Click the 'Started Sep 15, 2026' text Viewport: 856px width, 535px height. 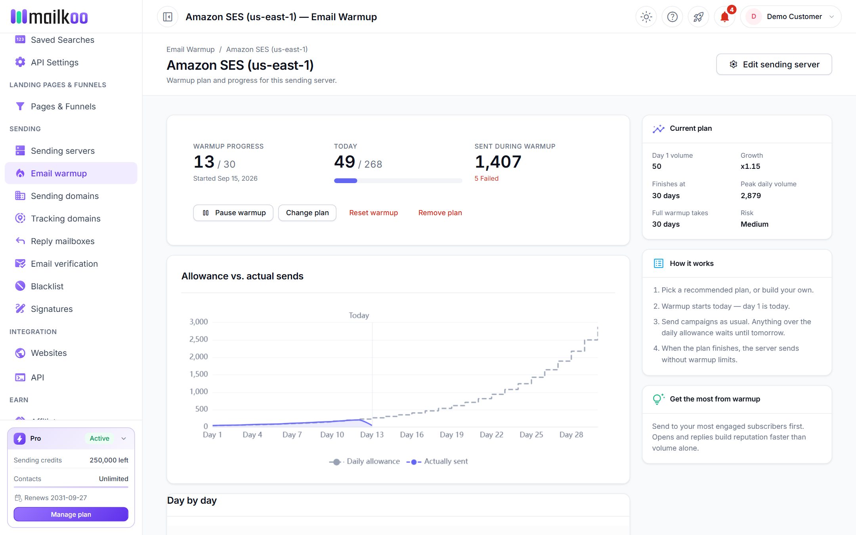pyautogui.click(x=225, y=178)
